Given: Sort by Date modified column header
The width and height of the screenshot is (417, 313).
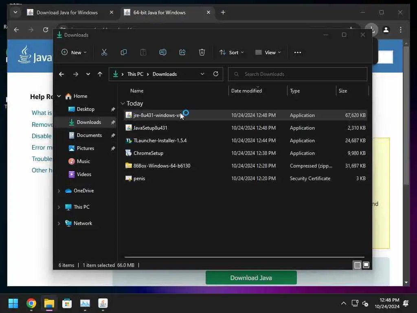Looking at the screenshot, I should (246, 91).
